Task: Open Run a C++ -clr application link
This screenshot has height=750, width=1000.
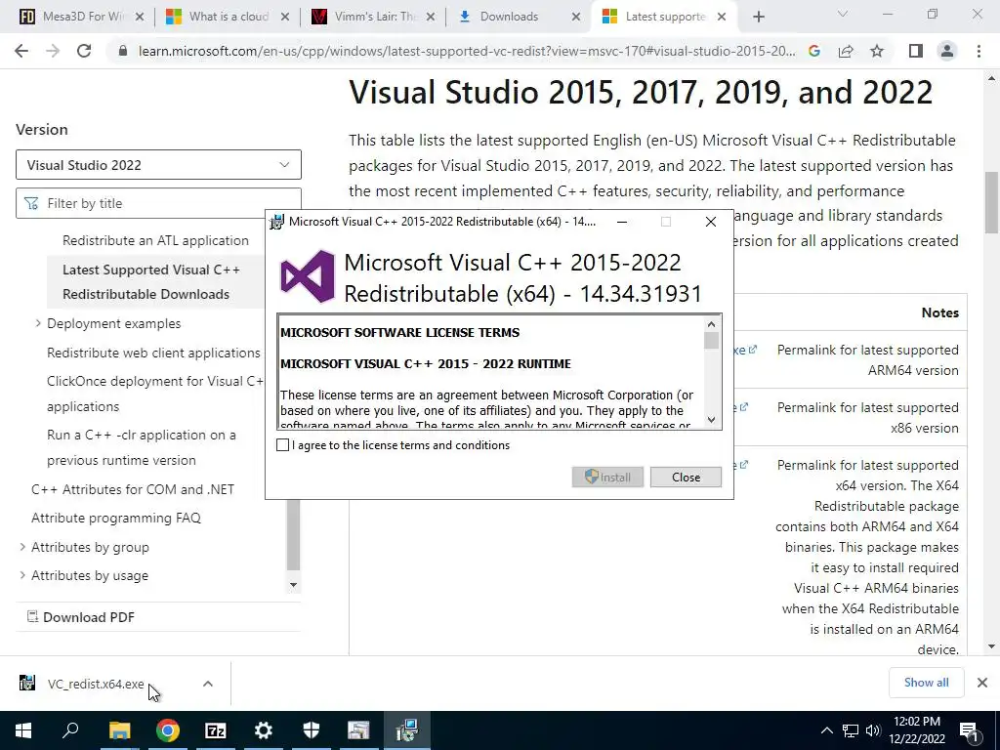Action: pyautogui.click(x=142, y=447)
